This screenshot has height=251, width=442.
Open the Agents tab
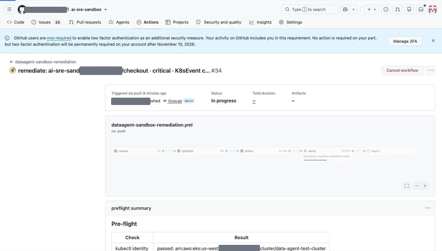(119, 22)
